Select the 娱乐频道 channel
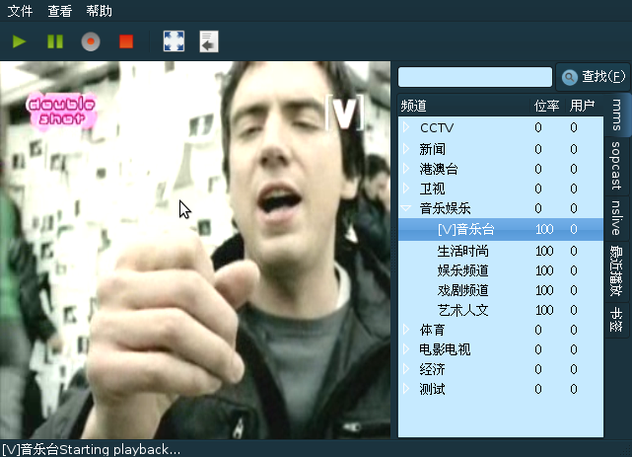This screenshot has width=632, height=457. click(501, 270)
